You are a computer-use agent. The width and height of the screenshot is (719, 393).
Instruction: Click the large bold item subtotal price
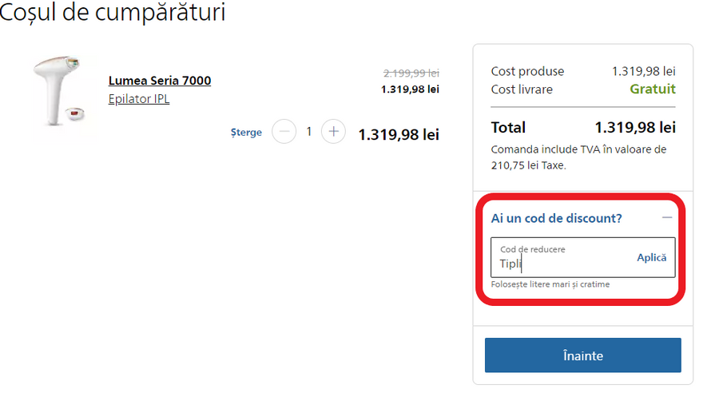click(398, 134)
